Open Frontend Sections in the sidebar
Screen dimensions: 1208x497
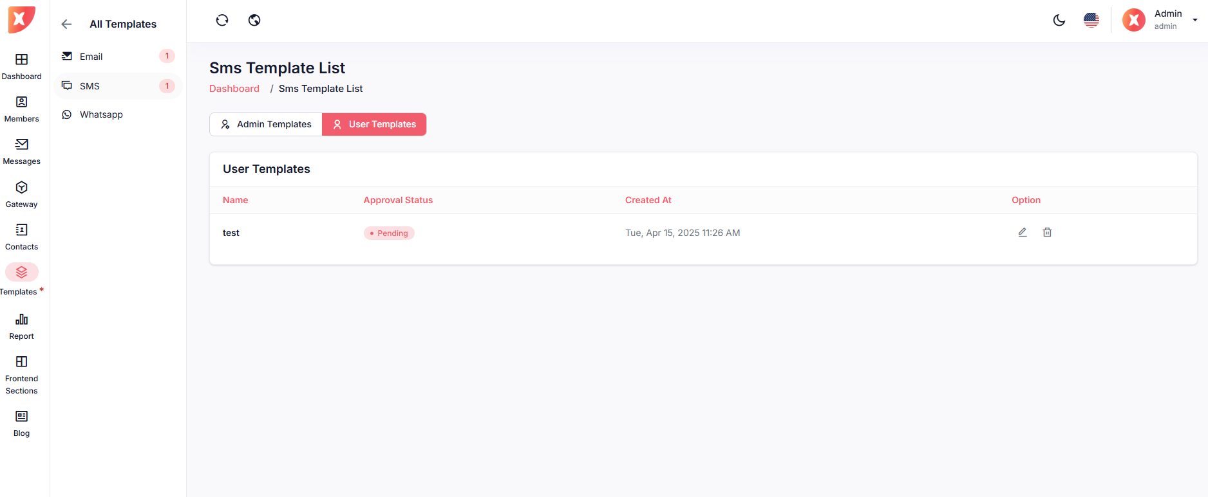[22, 375]
